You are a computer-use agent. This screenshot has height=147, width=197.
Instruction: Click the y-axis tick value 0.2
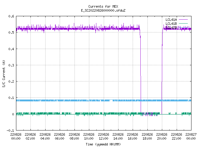[11, 81]
